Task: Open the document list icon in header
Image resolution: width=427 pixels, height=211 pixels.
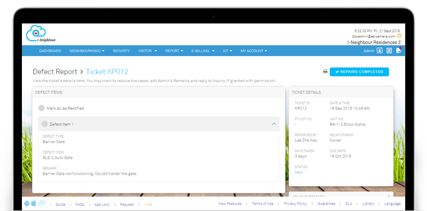Action: click(390, 51)
